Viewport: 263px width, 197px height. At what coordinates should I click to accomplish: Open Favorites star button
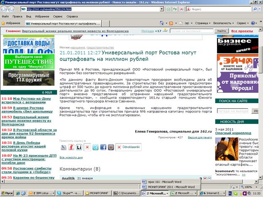pos(11,23)
